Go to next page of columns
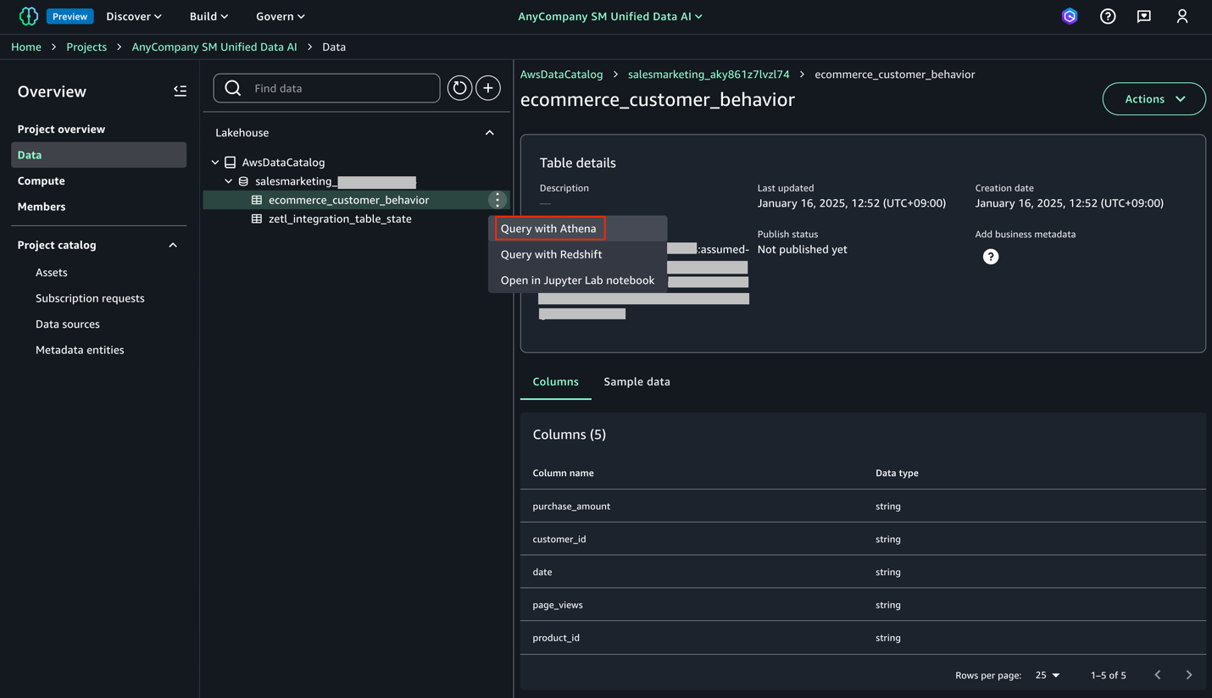 [x=1189, y=675]
